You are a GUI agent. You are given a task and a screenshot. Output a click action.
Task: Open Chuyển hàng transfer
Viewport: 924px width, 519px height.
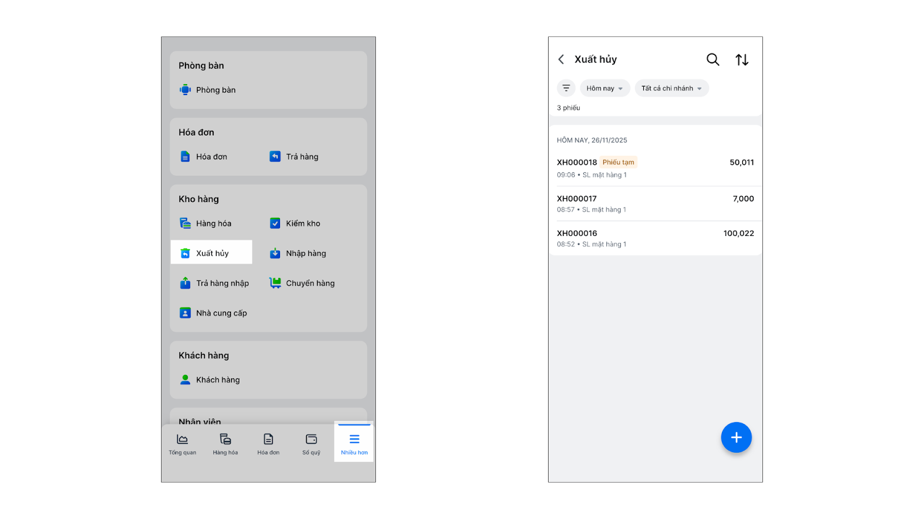pos(302,283)
